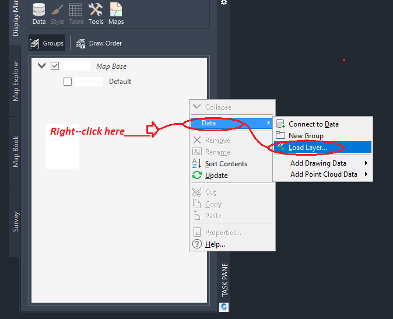Choose Update in the context menu
Screen dimensions: 393x319
[232, 175]
